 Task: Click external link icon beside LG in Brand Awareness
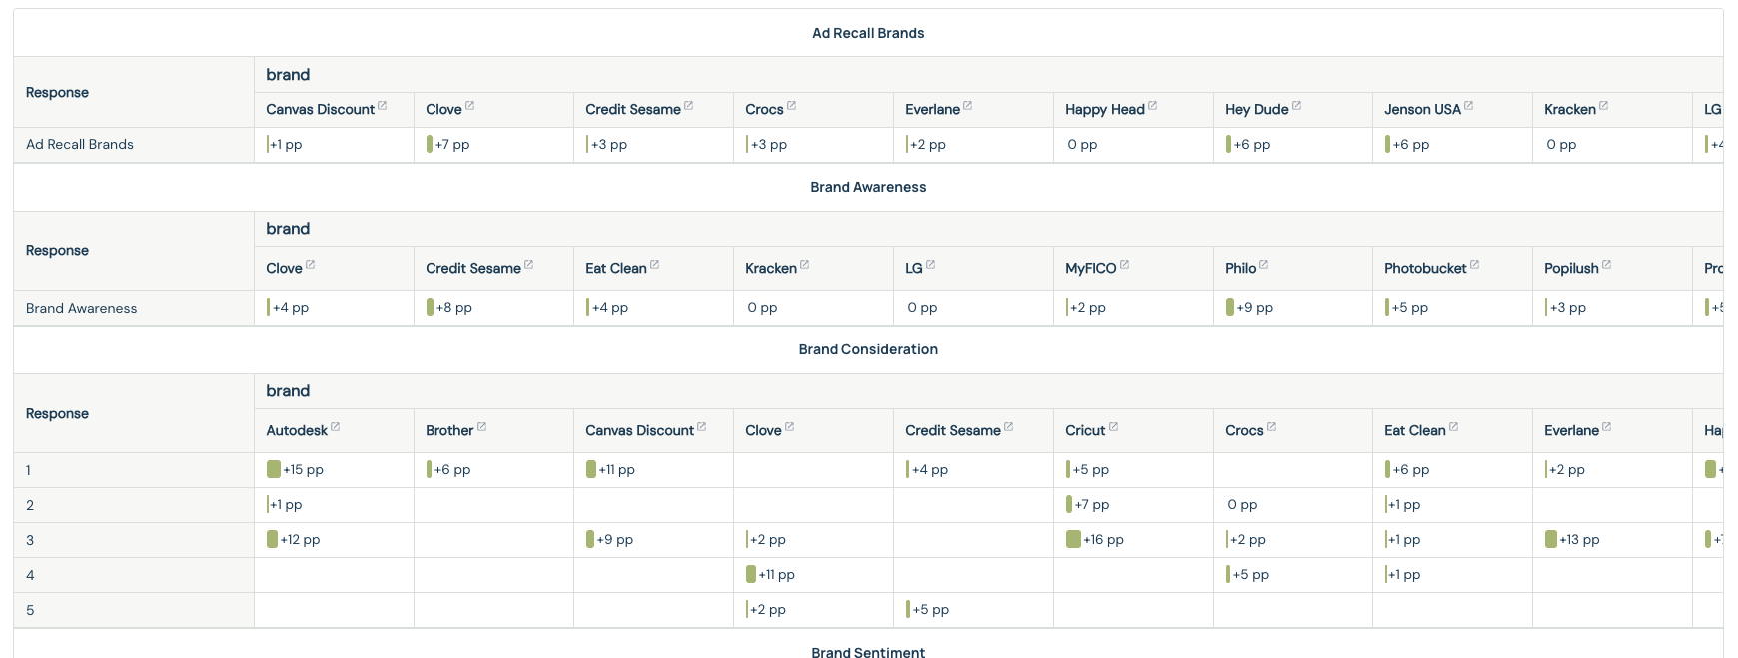pos(930,264)
